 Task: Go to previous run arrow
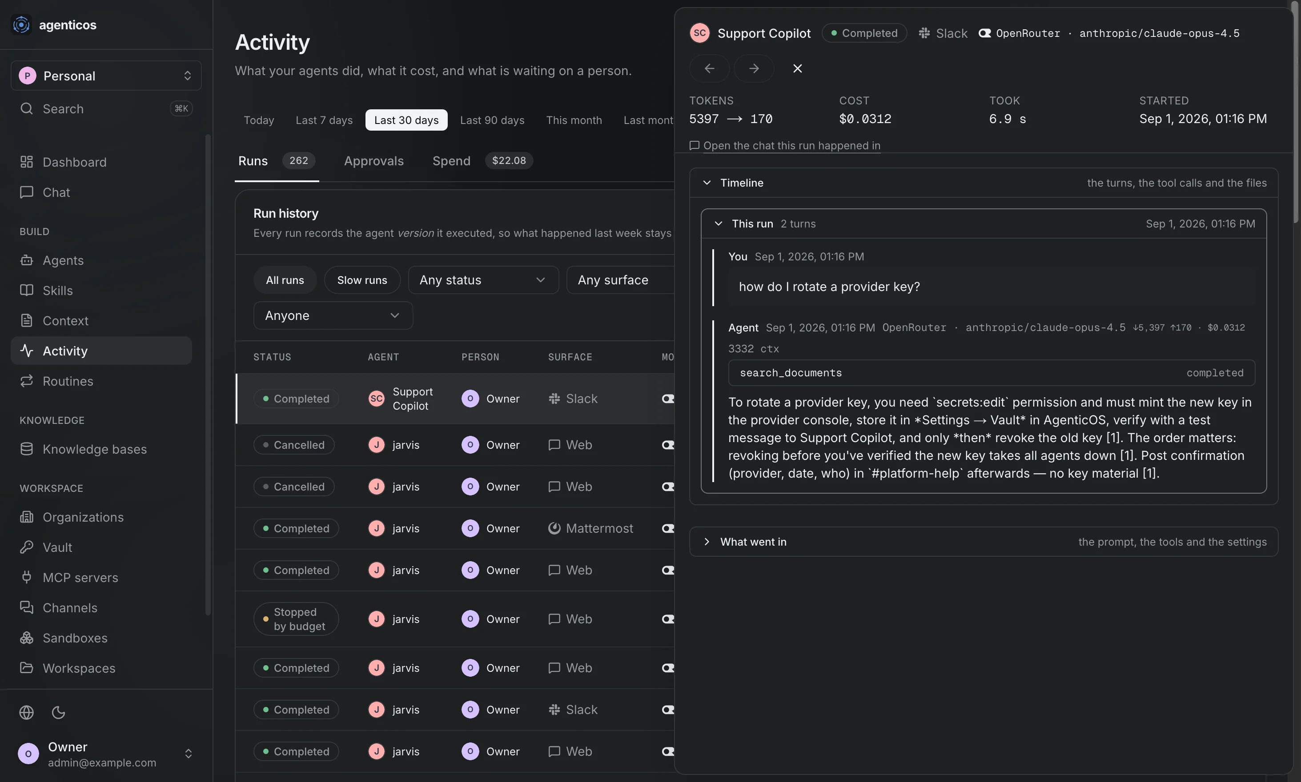coord(709,68)
